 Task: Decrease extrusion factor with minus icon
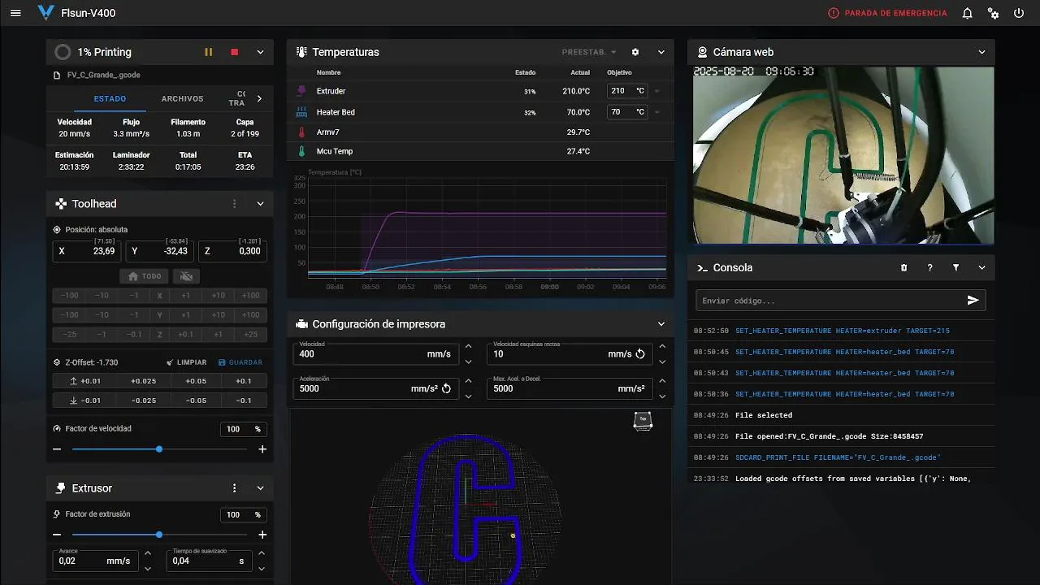point(57,535)
